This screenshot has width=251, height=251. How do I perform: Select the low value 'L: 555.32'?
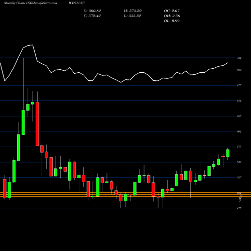pos(133,16)
